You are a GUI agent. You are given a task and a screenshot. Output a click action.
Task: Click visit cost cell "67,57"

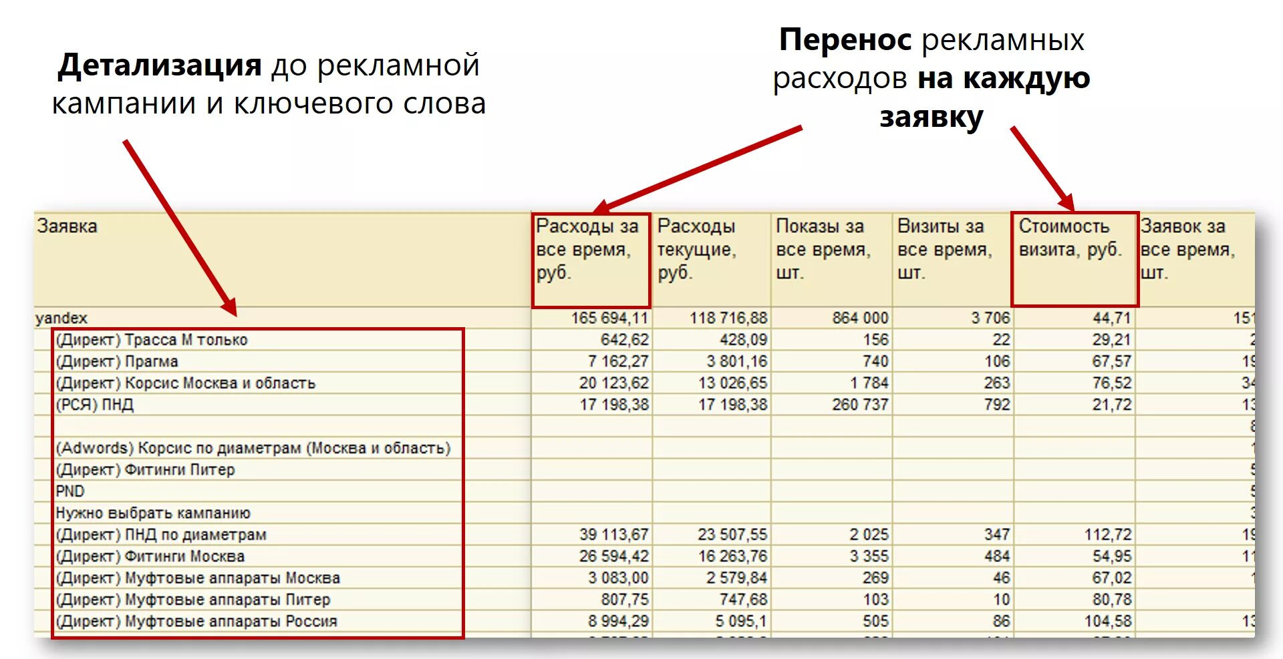(x=1075, y=361)
